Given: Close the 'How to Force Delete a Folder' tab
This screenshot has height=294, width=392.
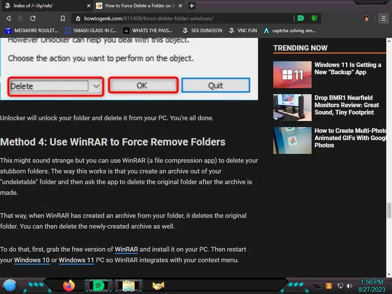Looking at the screenshot, I should click(180, 6).
